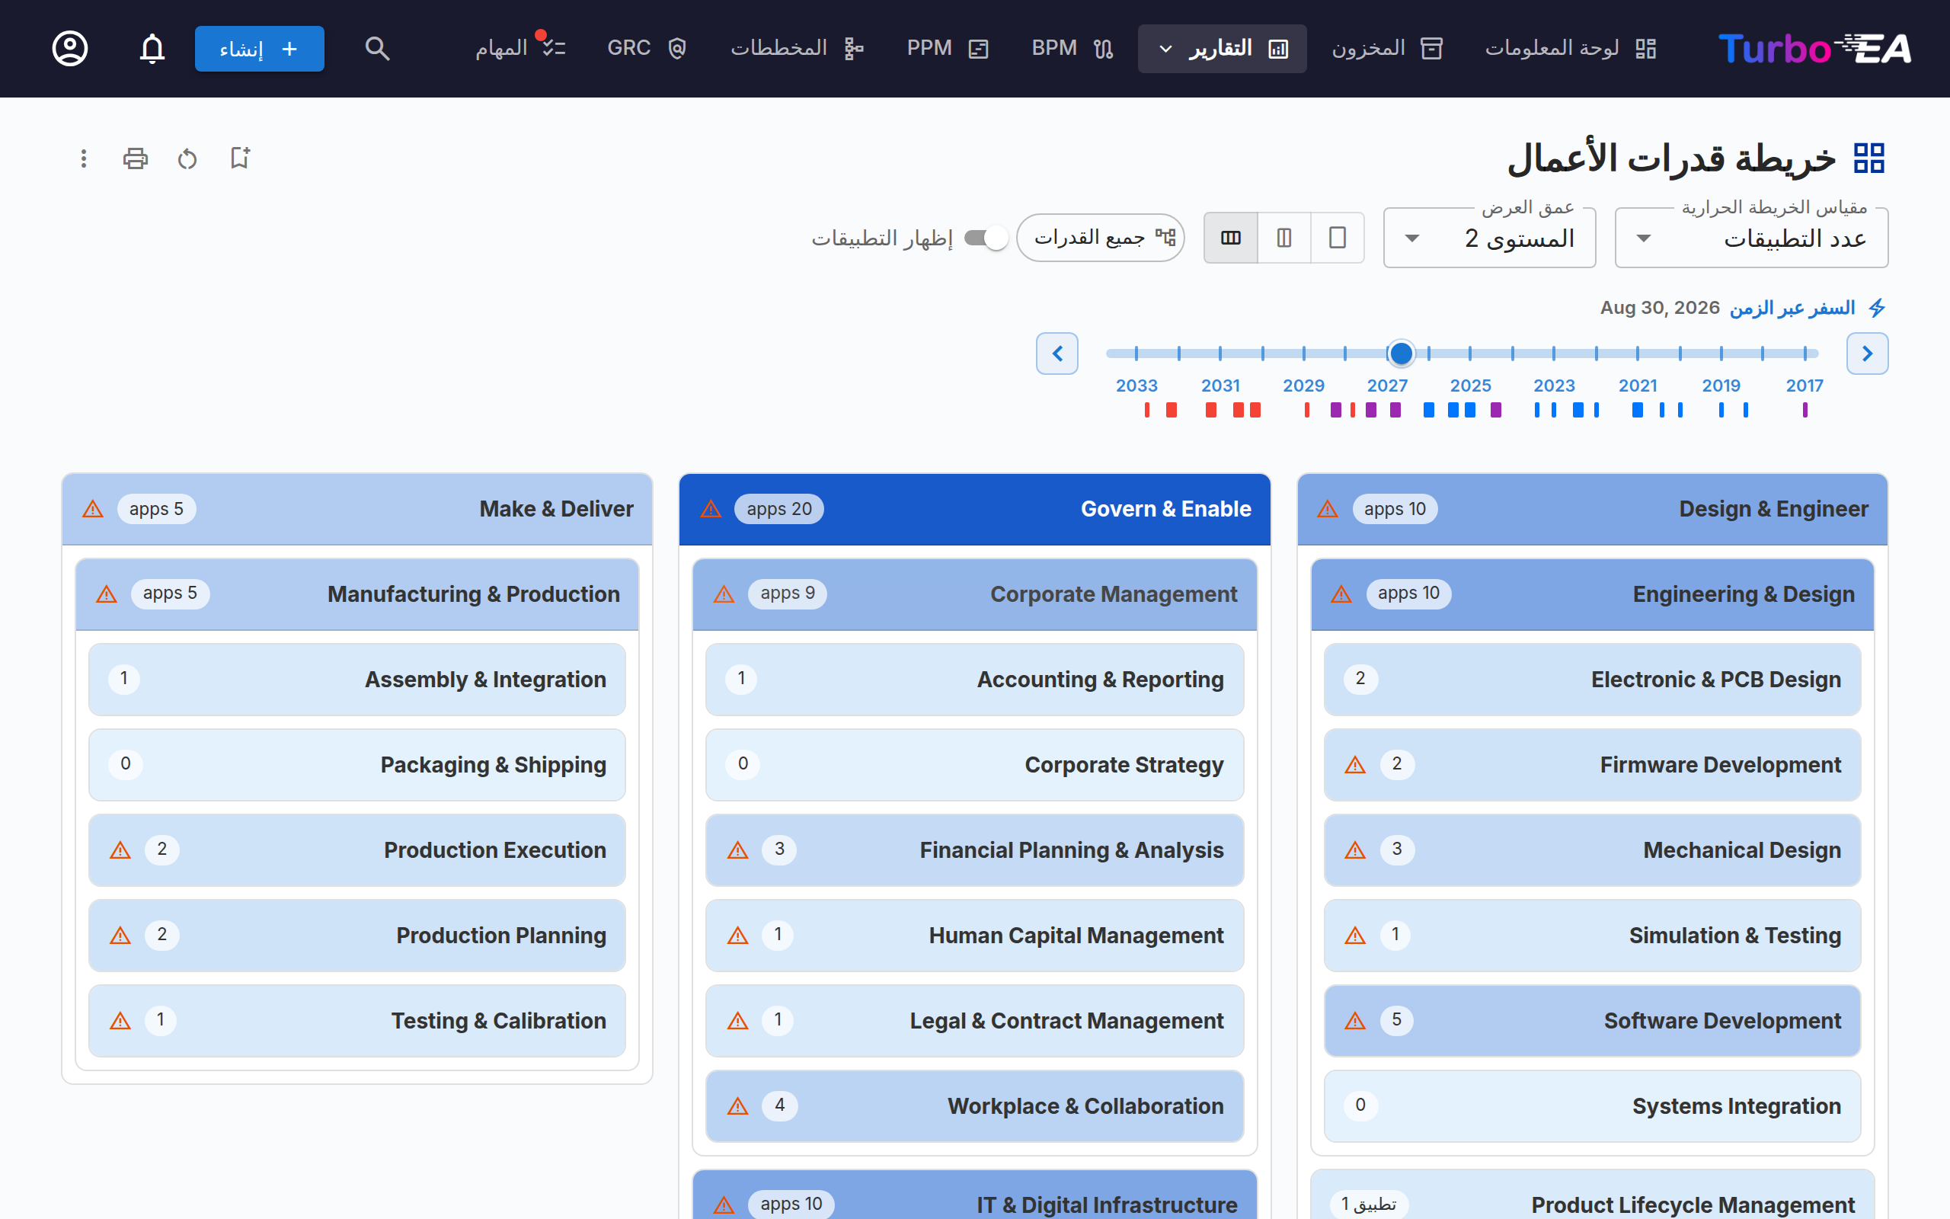Open the heatmap metric dropdown
1950x1219 pixels.
tap(1752, 238)
